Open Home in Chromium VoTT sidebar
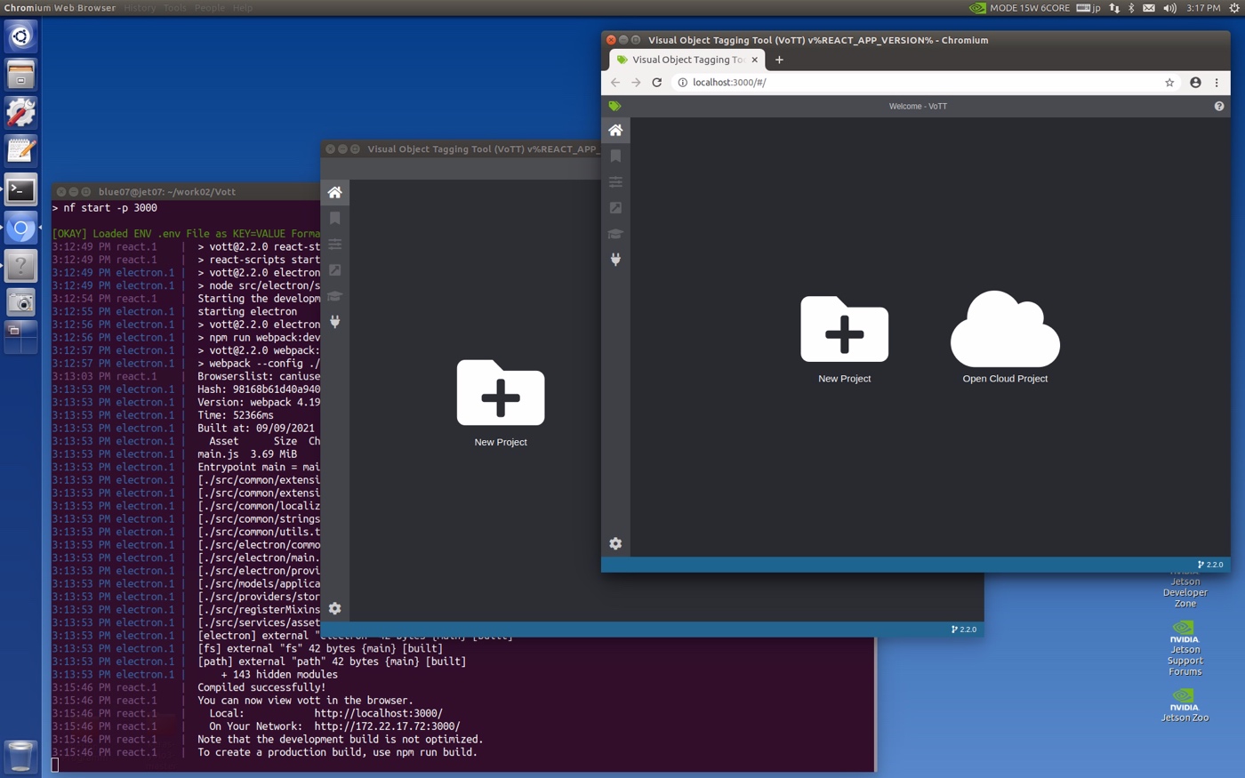This screenshot has width=1245, height=778. coord(615,131)
